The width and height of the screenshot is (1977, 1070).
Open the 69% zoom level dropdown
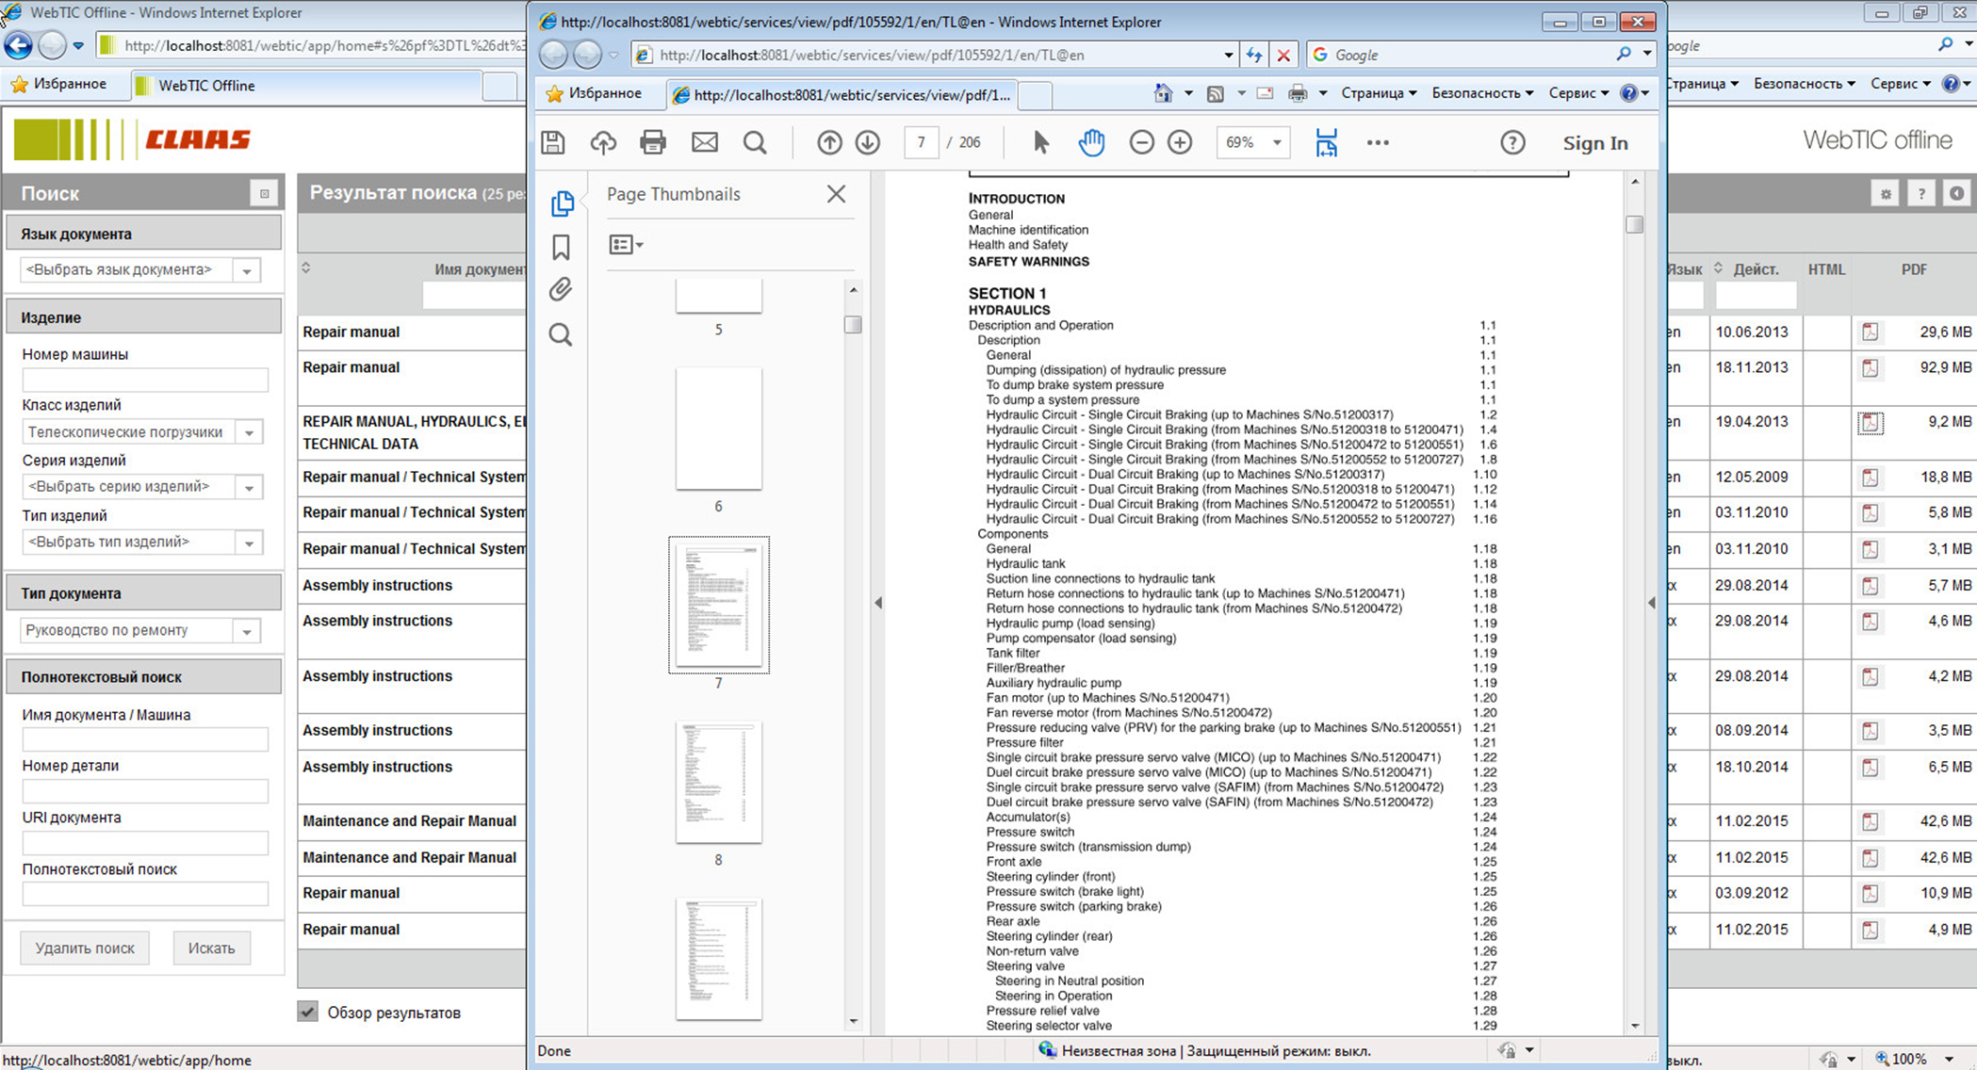pos(1277,142)
